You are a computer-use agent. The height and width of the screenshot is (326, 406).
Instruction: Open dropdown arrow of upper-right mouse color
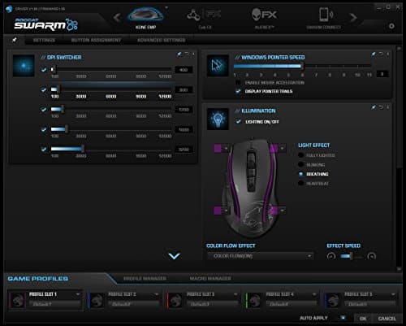(x=282, y=148)
